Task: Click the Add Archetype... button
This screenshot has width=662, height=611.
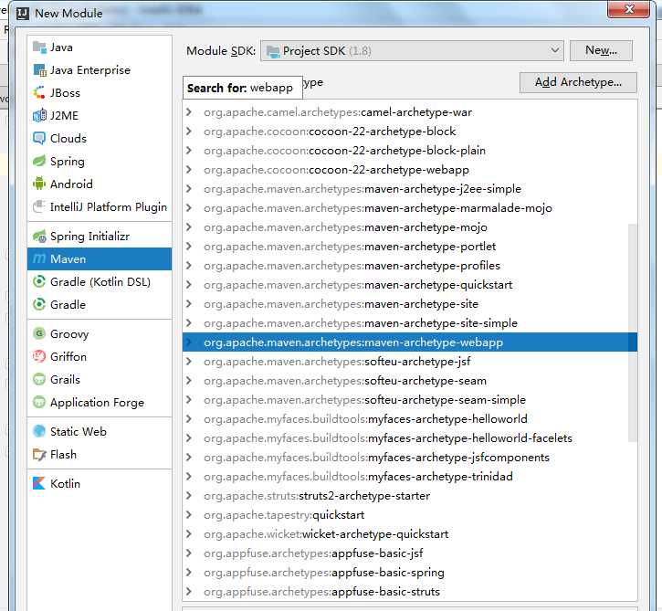Action: (578, 82)
